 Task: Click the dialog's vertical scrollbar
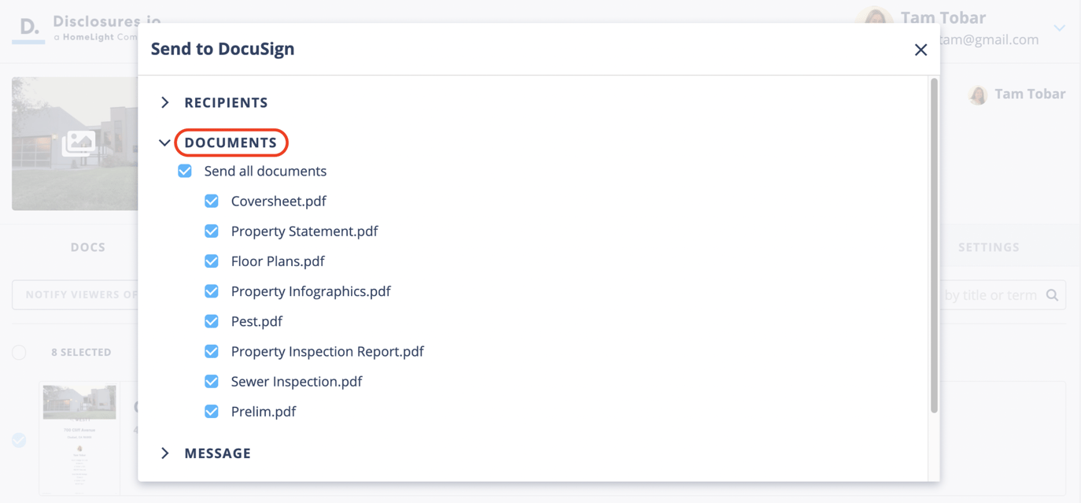pos(934,244)
